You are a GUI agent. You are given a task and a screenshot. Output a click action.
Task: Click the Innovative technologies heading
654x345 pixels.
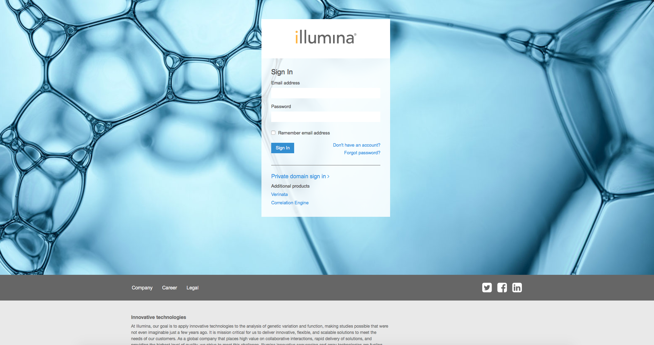[x=159, y=317]
